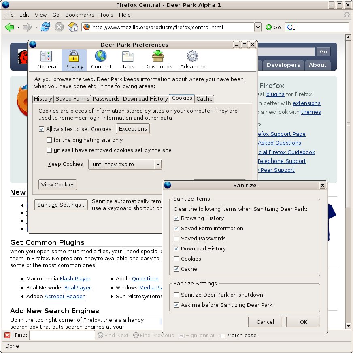Toggle Ask me before Sanitizing Deer Park
The height and width of the screenshot is (353, 353).
(176, 305)
